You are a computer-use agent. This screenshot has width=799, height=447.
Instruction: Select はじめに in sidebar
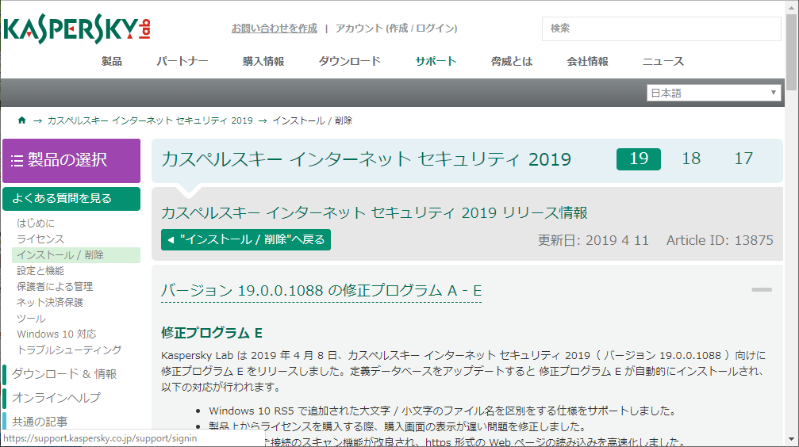pyautogui.click(x=36, y=223)
